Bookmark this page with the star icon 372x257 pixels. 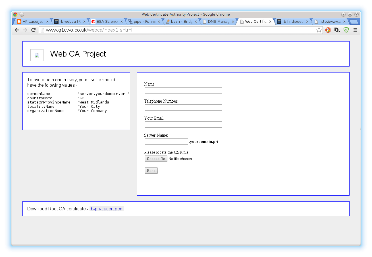pos(319,30)
